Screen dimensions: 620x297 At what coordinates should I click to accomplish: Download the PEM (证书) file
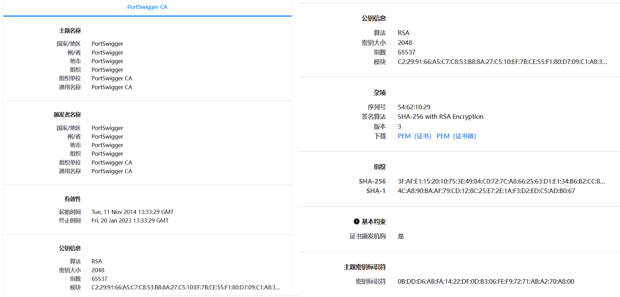pyautogui.click(x=415, y=136)
